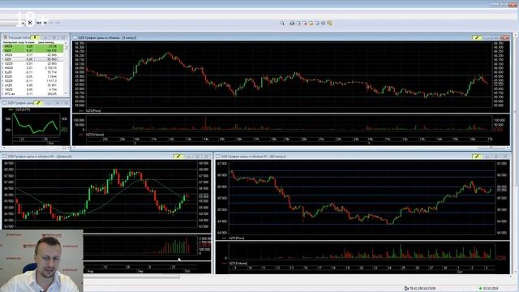Click the yellow pin icon on the daily chart window

178,157
